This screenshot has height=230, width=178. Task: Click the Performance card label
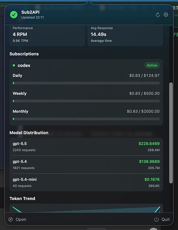click(23, 28)
